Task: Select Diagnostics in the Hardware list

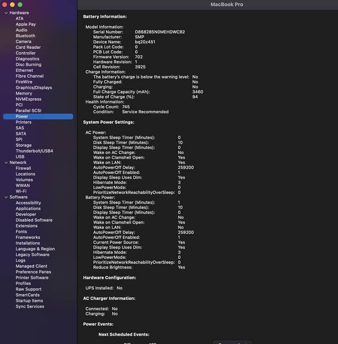Action: (x=27, y=59)
